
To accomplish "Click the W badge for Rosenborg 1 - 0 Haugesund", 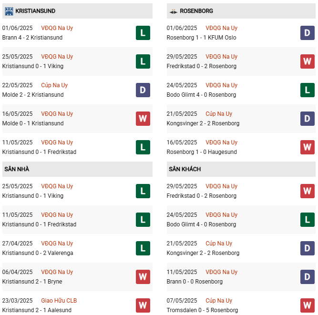I will (x=307, y=147).
